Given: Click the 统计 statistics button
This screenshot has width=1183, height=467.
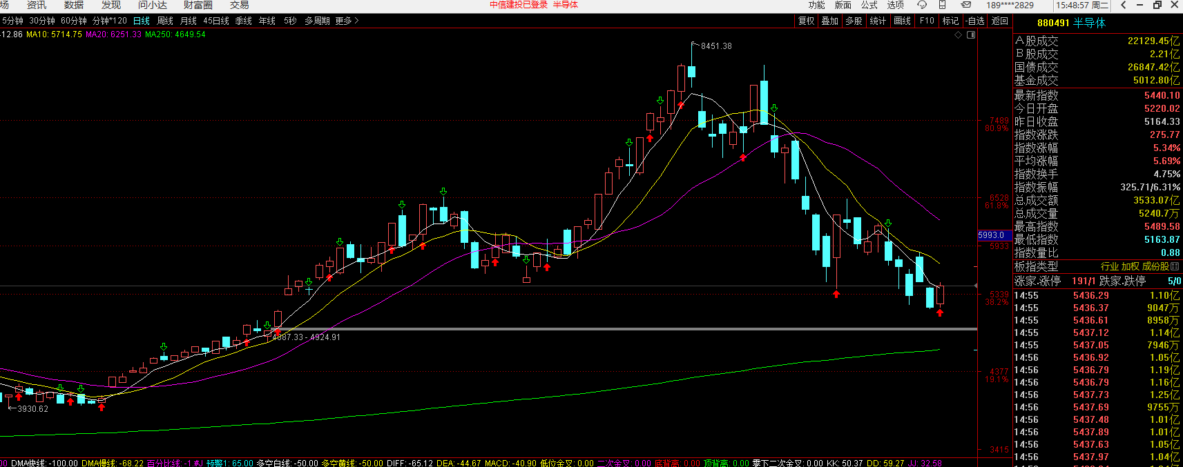Looking at the screenshot, I should coord(878,21).
